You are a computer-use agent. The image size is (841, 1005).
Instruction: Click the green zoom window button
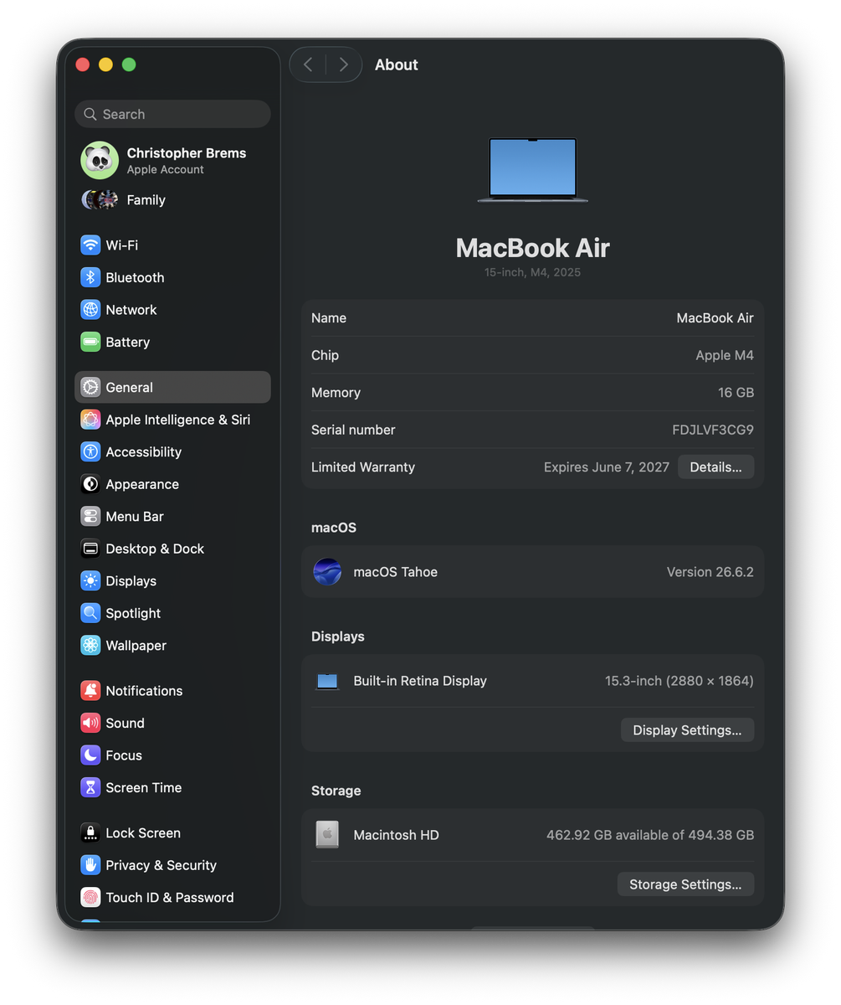tap(129, 64)
